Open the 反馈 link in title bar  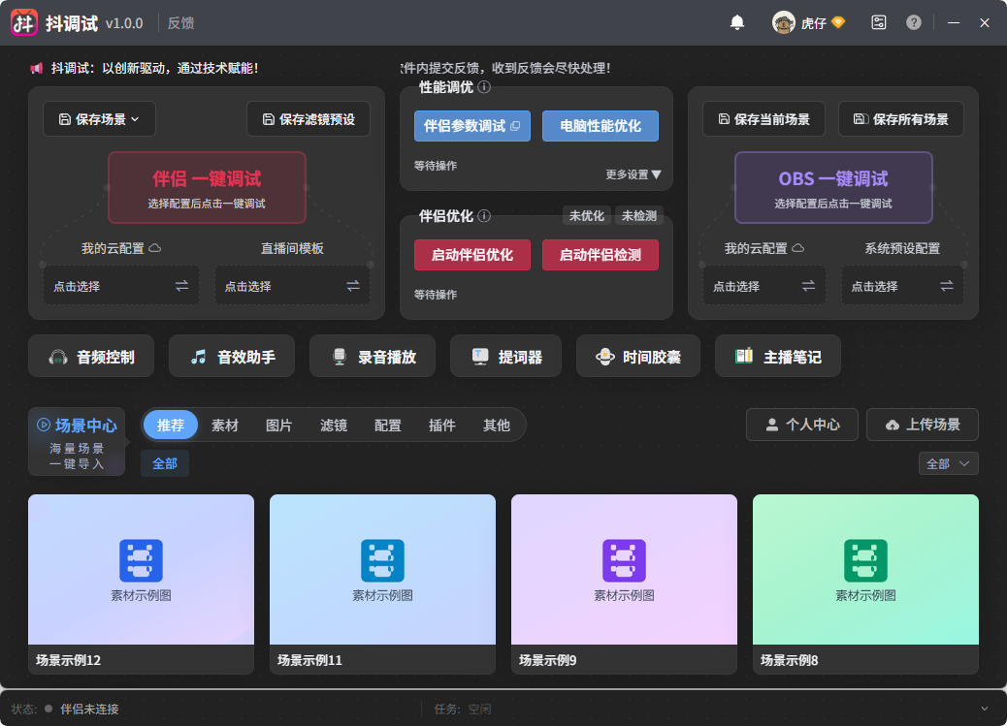(x=180, y=23)
